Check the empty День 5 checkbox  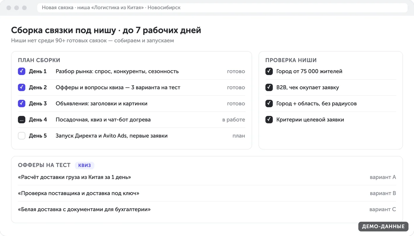[x=22, y=136]
